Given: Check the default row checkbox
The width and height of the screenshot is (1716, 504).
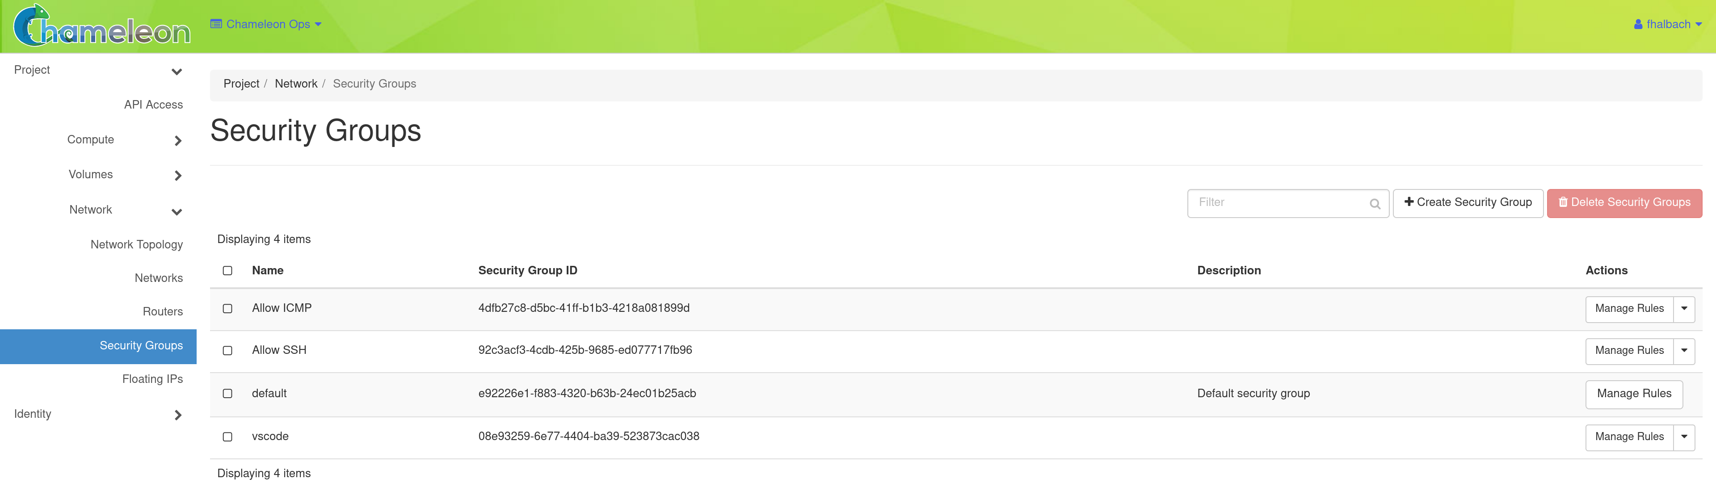Looking at the screenshot, I should (227, 394).
